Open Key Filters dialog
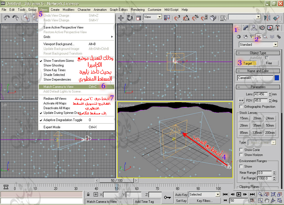284x205 pixels. coord(205,201)
